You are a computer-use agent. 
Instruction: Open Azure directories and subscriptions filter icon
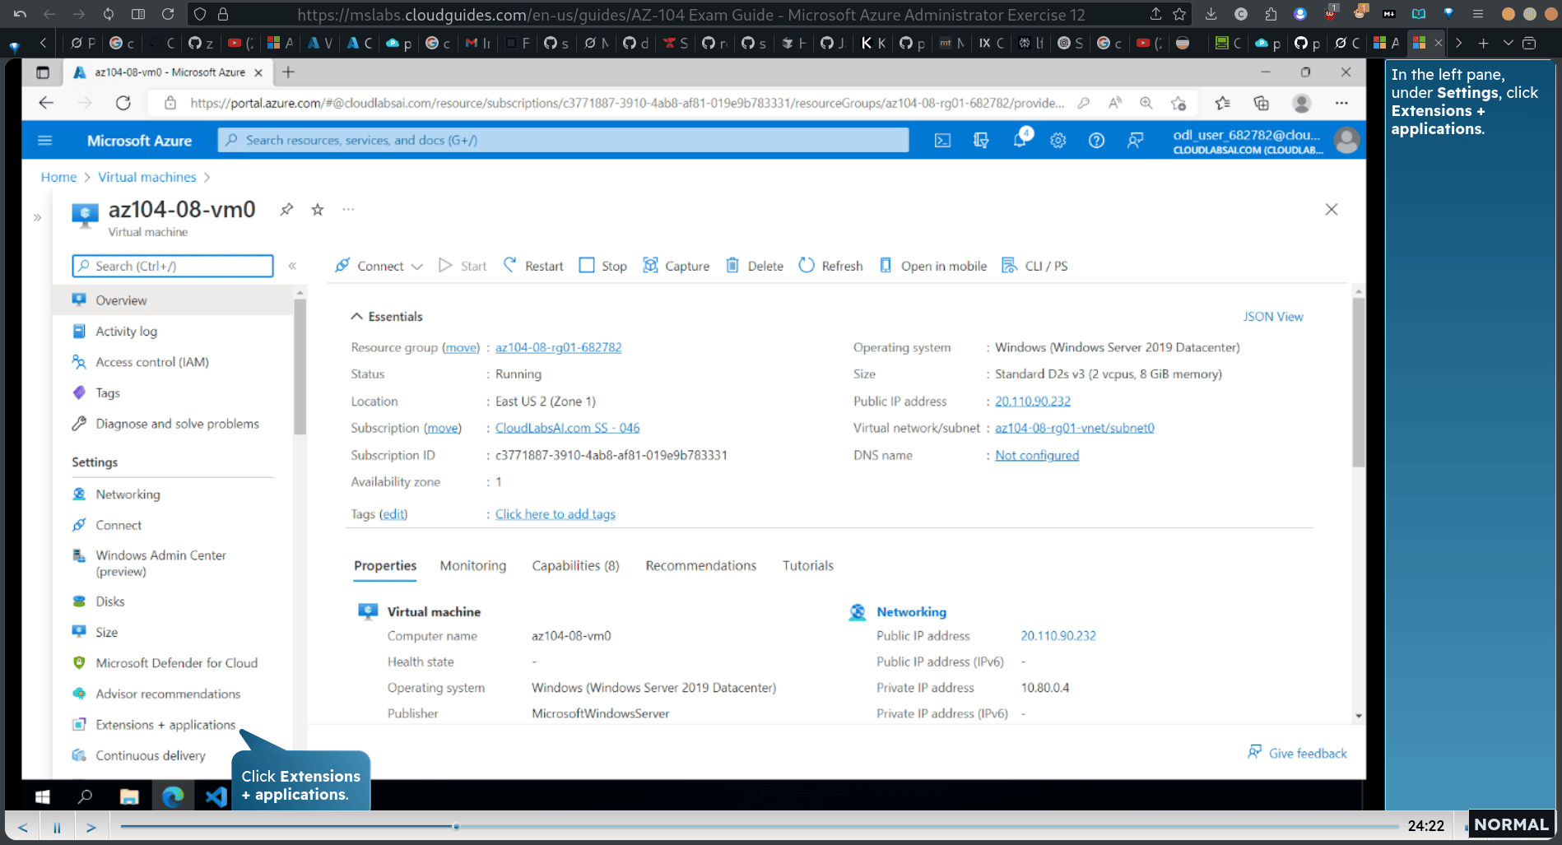[x=981, y=141]
